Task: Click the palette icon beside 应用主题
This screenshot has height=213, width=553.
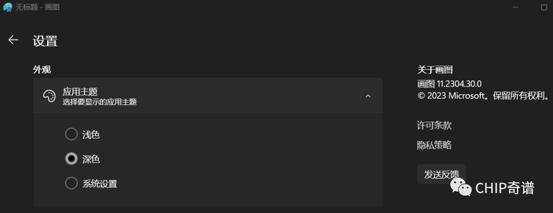Action: [49, 96]
